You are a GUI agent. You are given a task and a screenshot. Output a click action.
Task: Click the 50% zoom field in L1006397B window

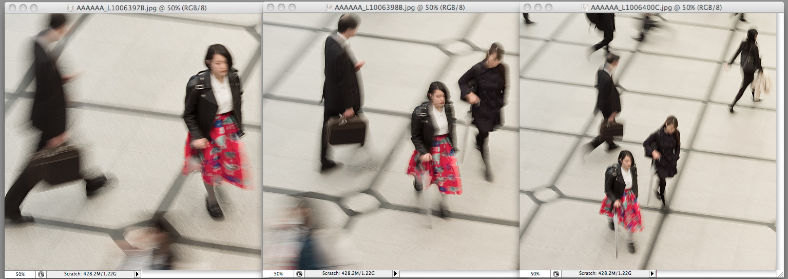[x=21, y=274]
